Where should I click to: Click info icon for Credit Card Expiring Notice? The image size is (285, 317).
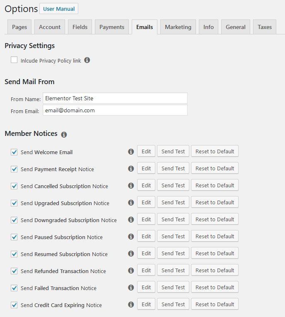coord(131,305)
